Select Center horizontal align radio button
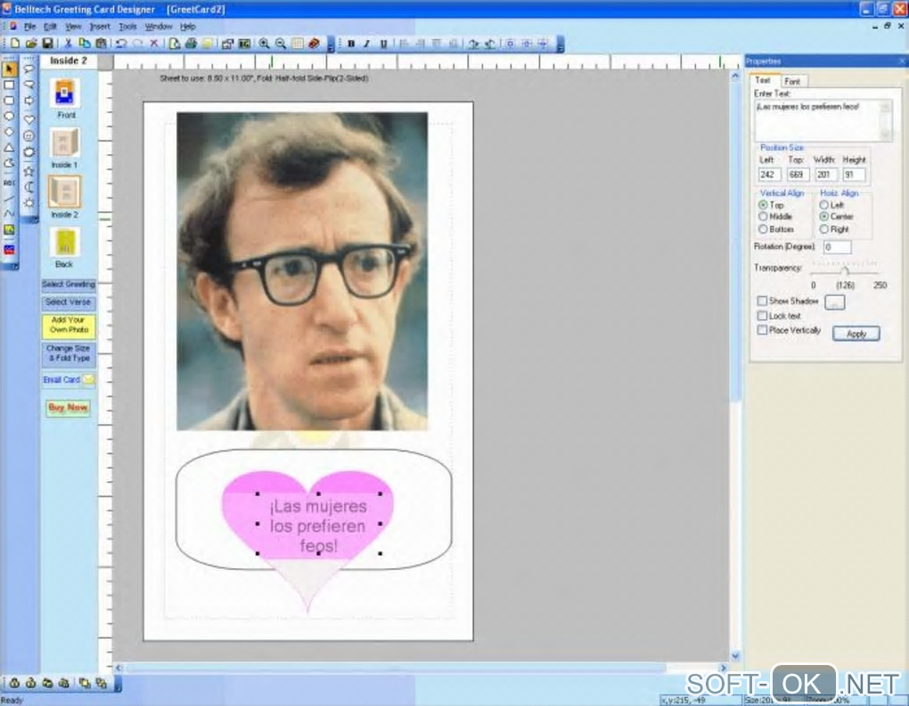Viewport: 909px width, 706px height. (x=823, y=216)
